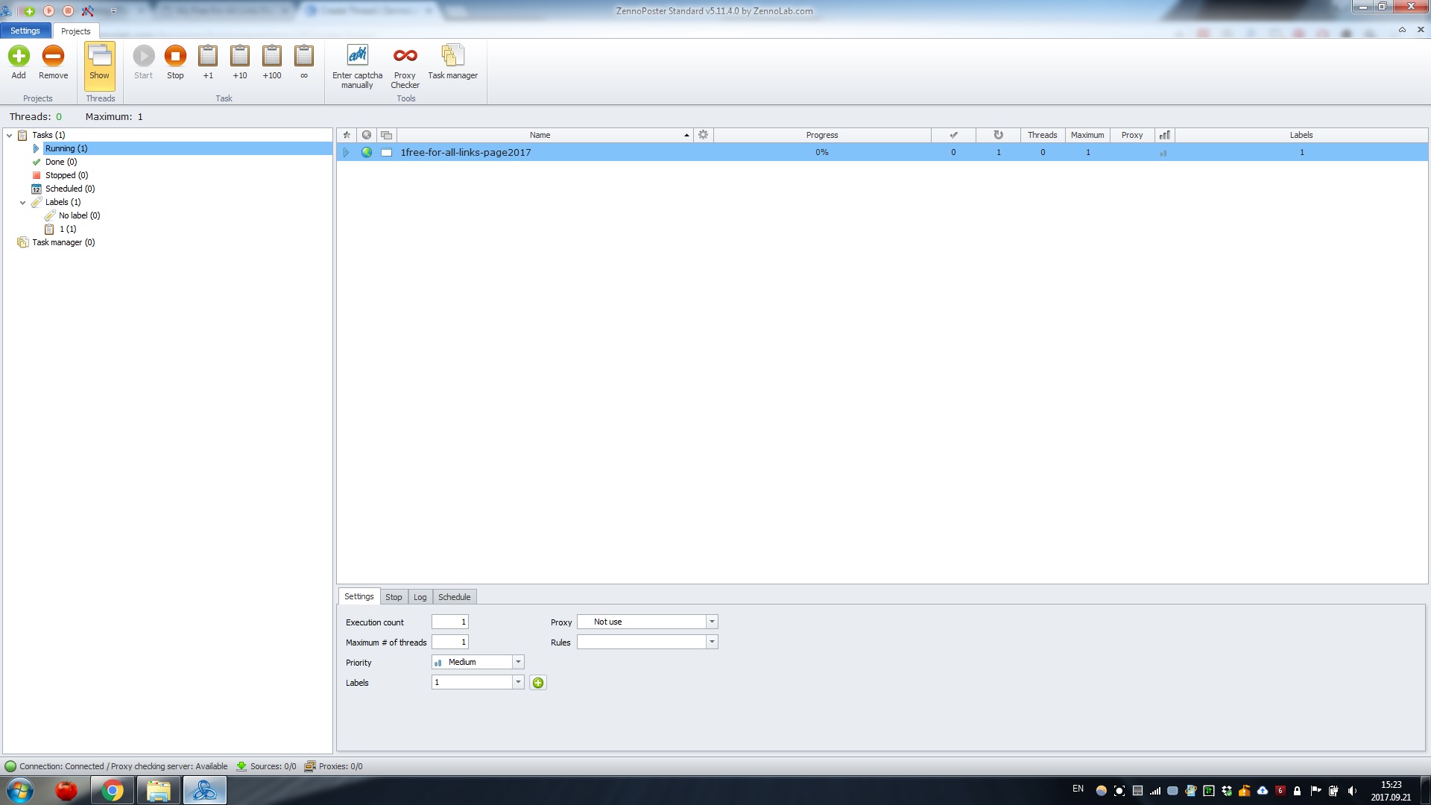Collapse the Labels tree node
1431x805 pixels.
[23, 202]
